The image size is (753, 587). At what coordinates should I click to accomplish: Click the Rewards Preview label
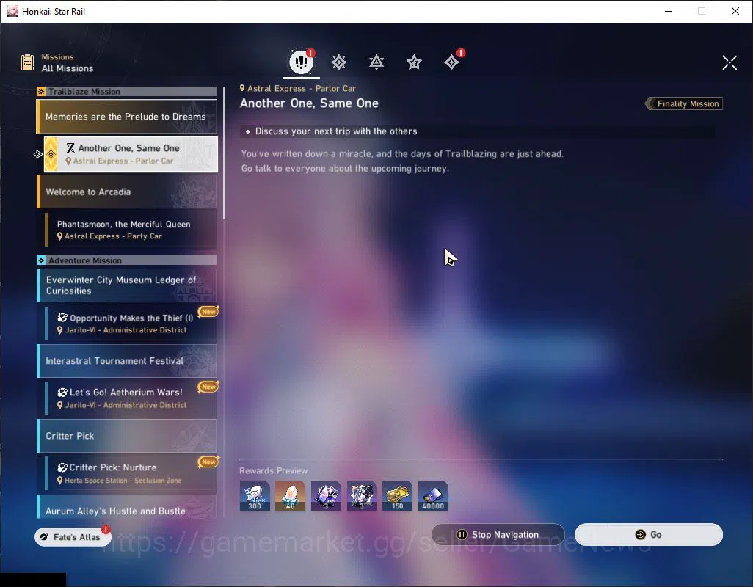coord(273,471)
